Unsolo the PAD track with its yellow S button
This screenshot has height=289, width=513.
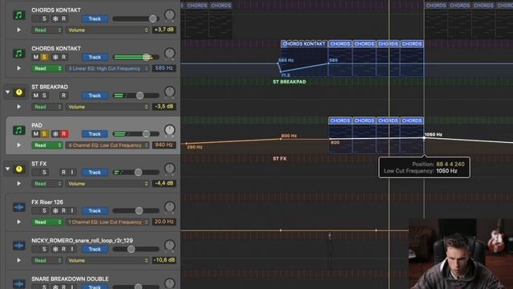click(44, 134)
